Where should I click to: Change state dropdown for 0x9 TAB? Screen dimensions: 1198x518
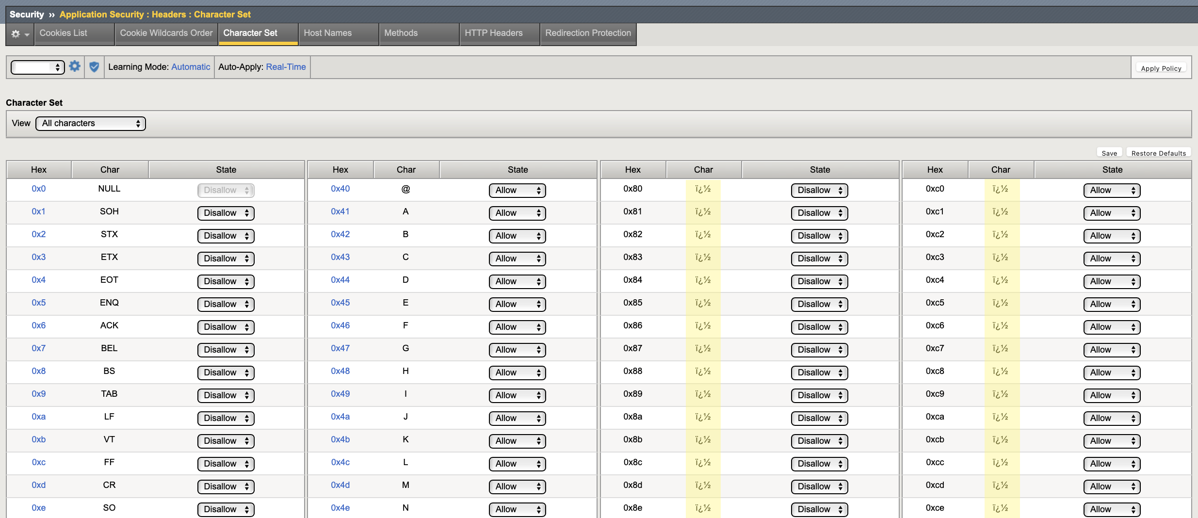226,395
